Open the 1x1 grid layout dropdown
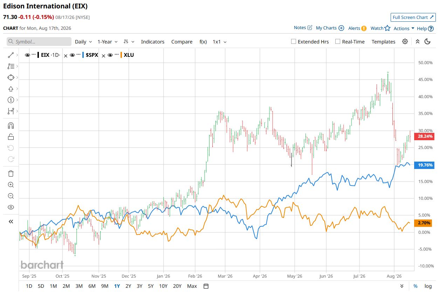Image resolution: width=439 pixels, height=292 pixels. coord(220,41)
